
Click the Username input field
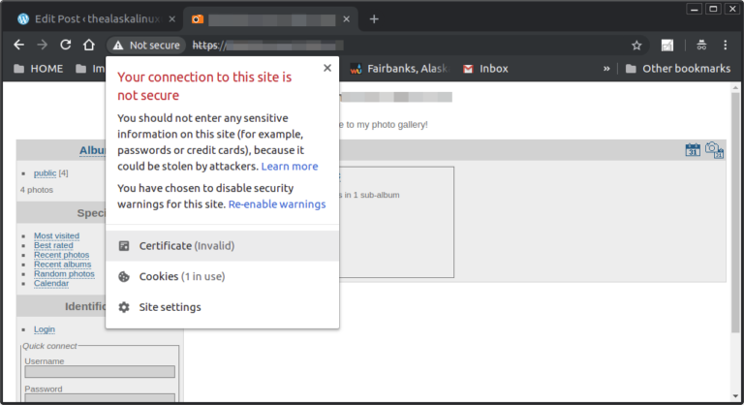(x=100, y=371)
